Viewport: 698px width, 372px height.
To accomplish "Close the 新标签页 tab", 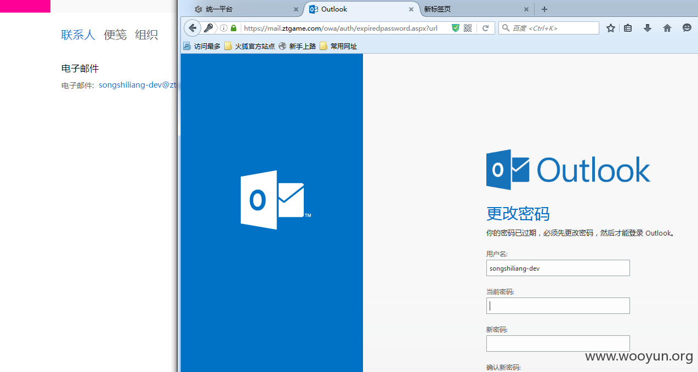I will pyautogui.click(x=526, y=9).
